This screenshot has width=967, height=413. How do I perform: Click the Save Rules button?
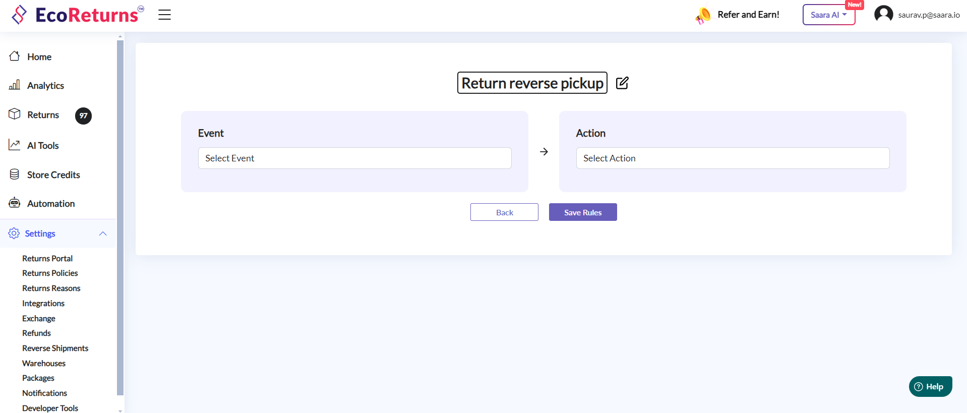pos(583,212)
